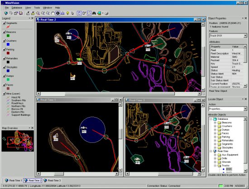The height and width of the screenshot is (189, 249).
Task: Disable the Stockpiles layer checkbox
Action: click(4, 67)
